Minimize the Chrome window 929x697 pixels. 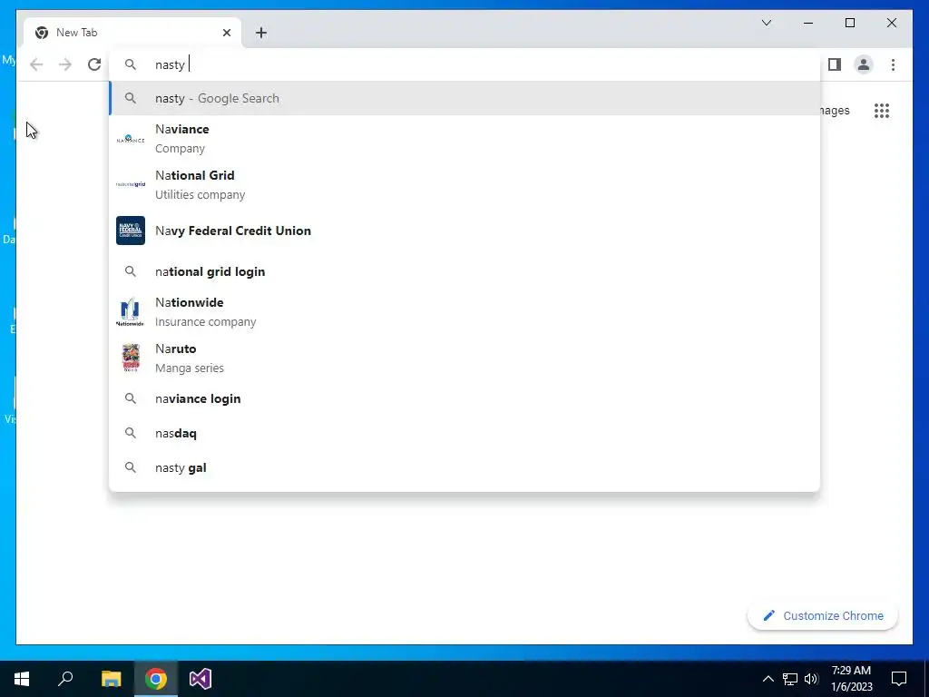[808, 23]
